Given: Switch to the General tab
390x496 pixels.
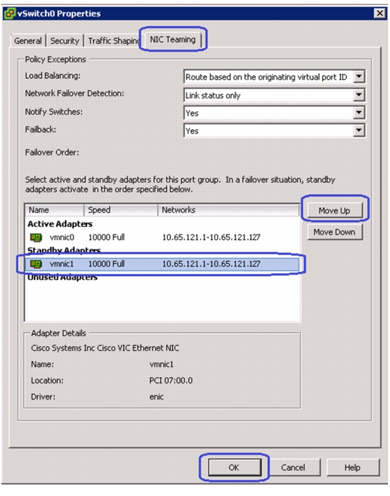Looking at the screenshot, I should click(x=28, y=41).
